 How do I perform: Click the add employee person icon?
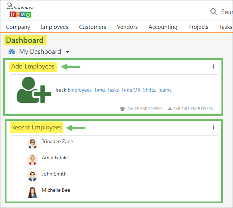(x=34, y=90)
